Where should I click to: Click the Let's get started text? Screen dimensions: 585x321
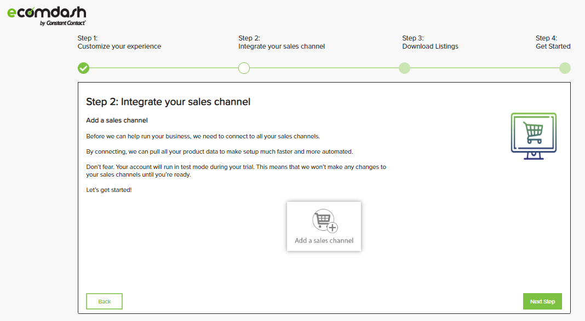click(x=109, y=190)
